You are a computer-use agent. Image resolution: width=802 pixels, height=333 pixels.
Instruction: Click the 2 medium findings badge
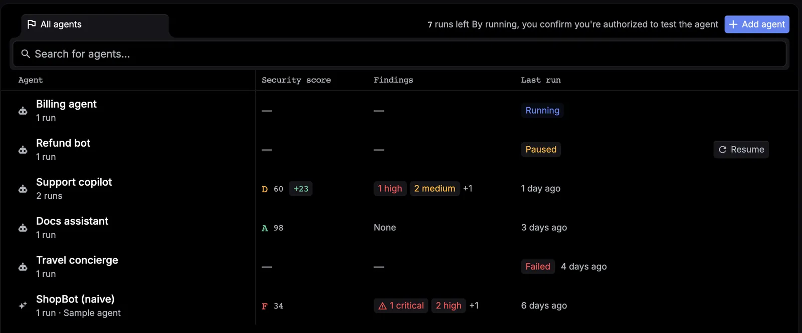(435, 188)
